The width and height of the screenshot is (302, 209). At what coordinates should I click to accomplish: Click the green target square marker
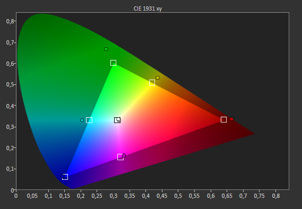(113, 63)
